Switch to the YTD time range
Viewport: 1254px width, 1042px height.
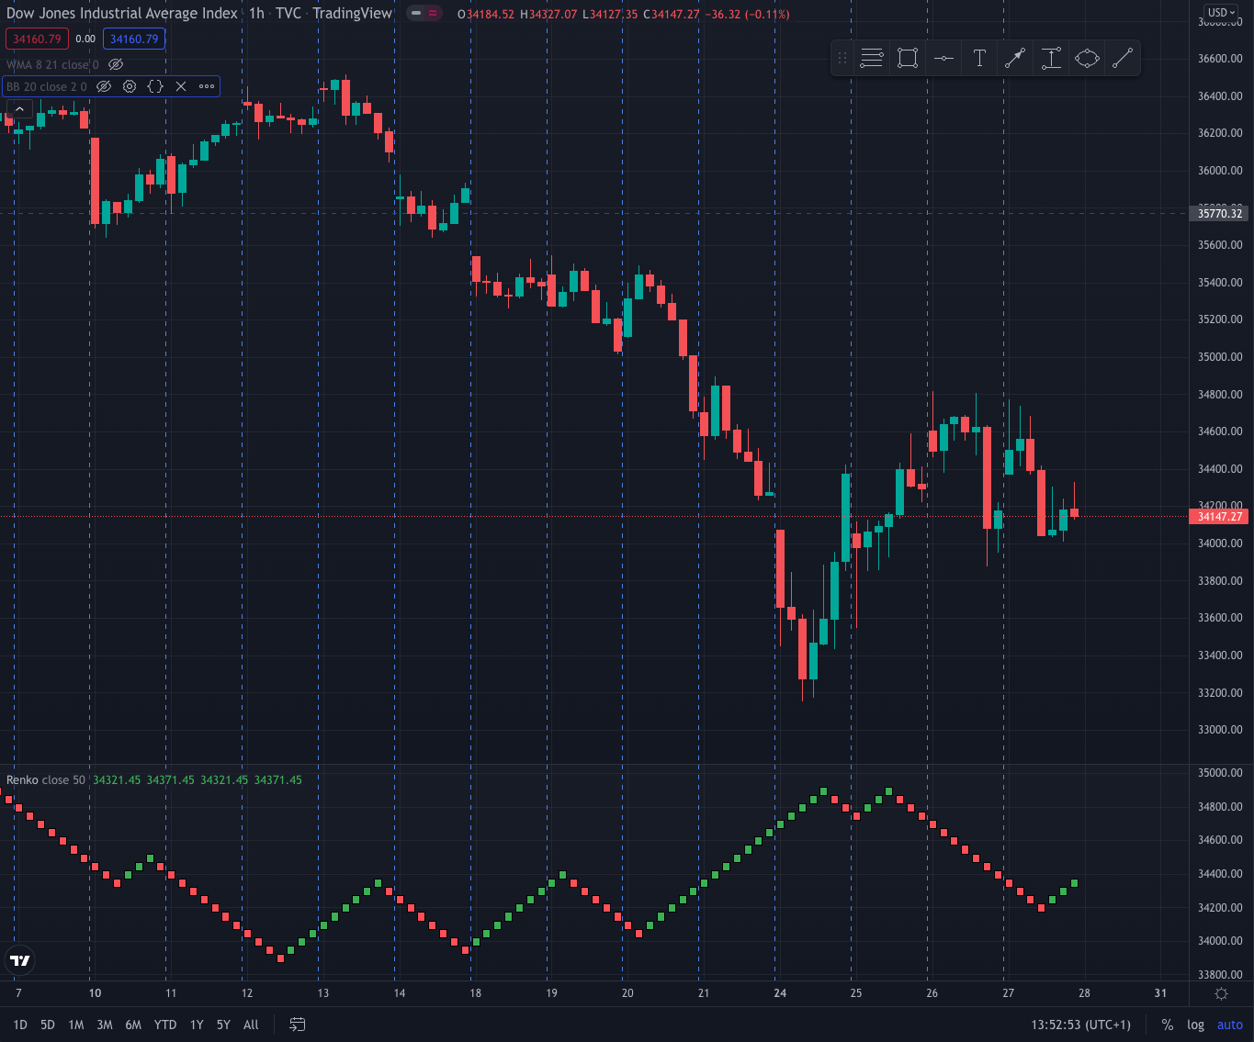point(165,1025)
